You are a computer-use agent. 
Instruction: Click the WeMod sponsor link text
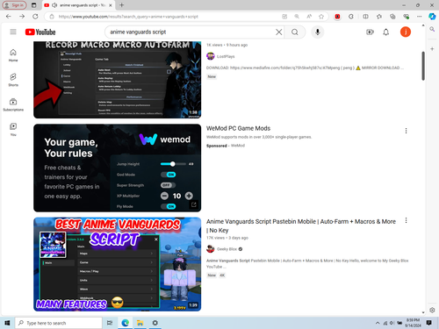(x=238, y=146)
